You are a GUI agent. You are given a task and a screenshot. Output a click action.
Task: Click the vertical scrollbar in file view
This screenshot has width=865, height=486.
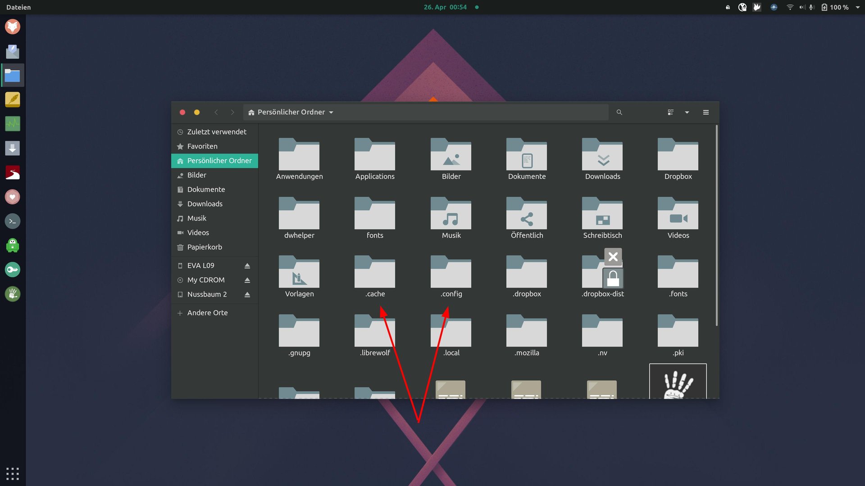click(x=716, y=225)
